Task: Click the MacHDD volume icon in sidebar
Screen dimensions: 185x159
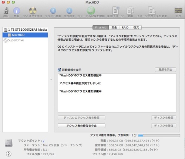Action: (10, 35)
